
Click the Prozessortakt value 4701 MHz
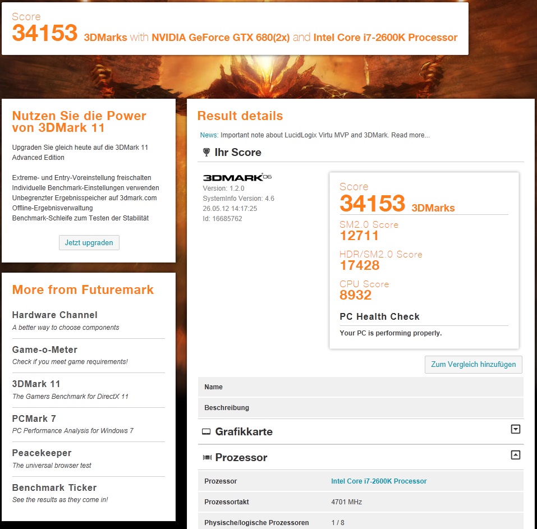point(347,502)
